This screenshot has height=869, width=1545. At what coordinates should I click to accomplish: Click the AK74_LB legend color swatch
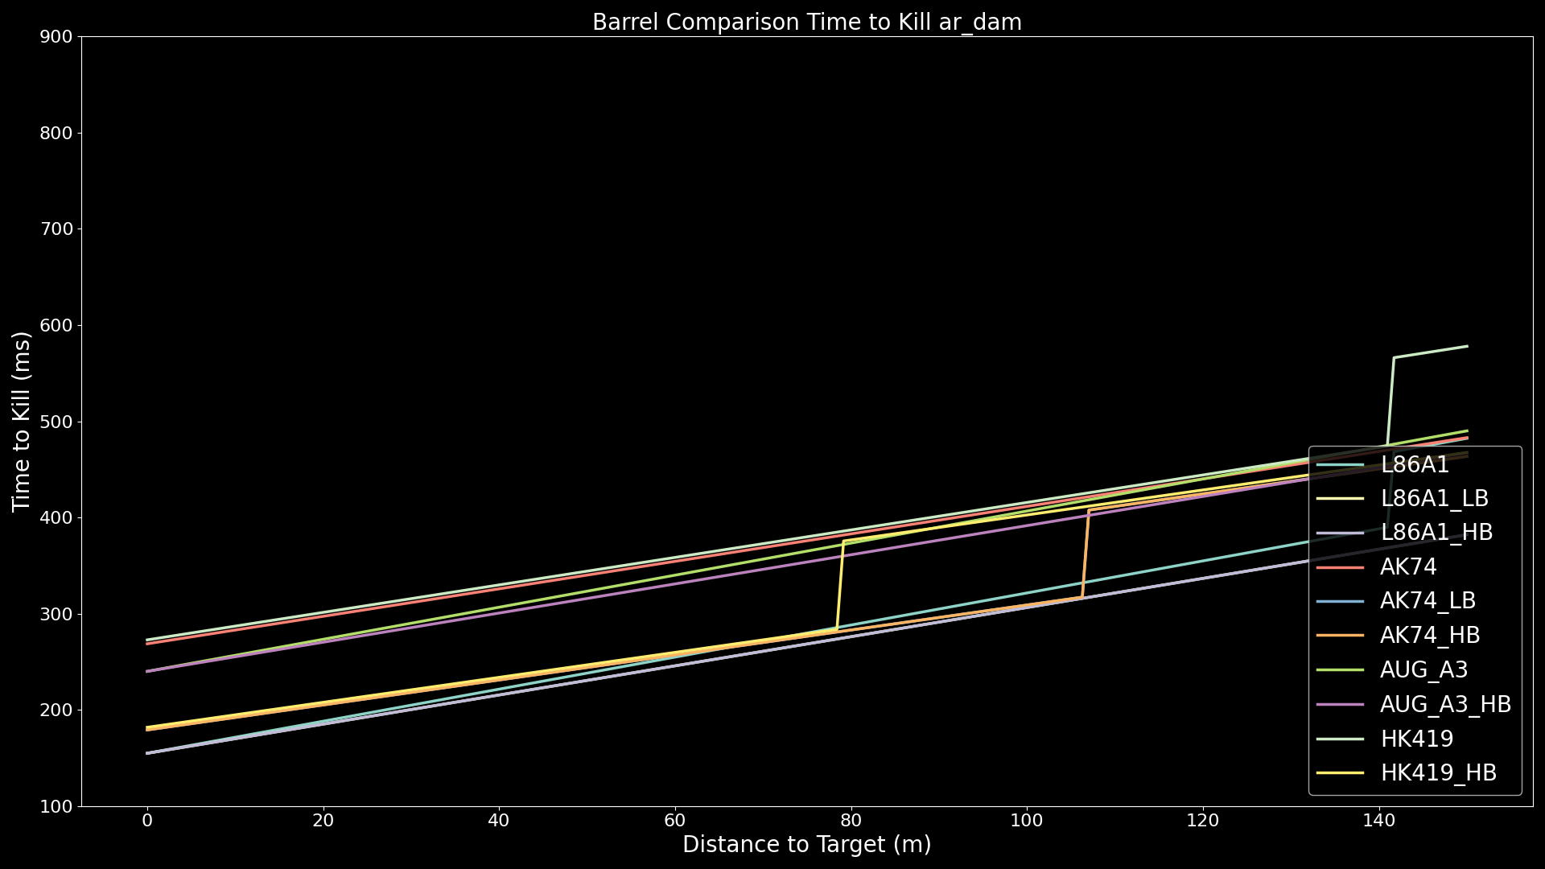(x=1341, y=601)
